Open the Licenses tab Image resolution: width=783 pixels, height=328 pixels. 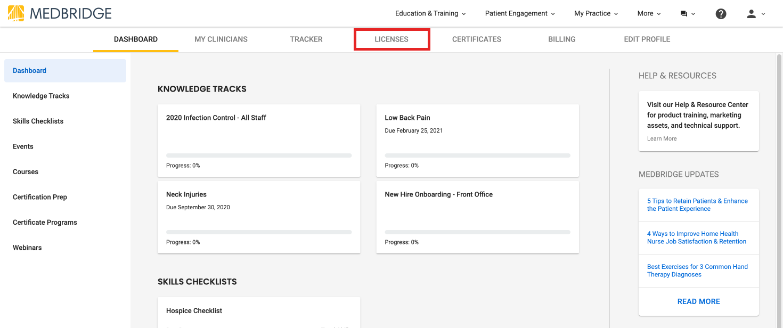pyautogui.click(x=391, y=39)
